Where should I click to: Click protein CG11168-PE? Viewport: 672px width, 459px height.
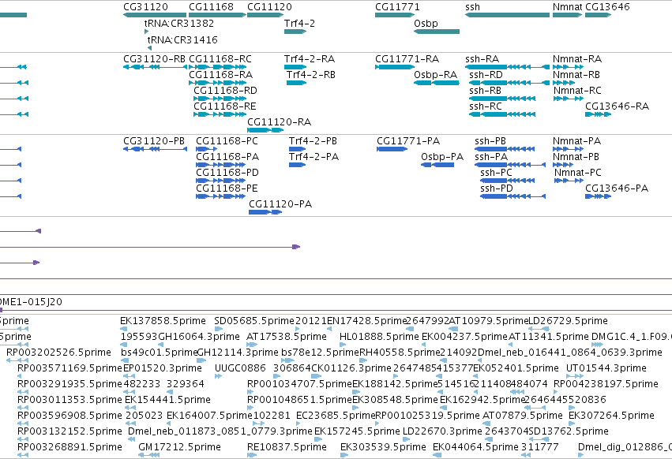227,188
